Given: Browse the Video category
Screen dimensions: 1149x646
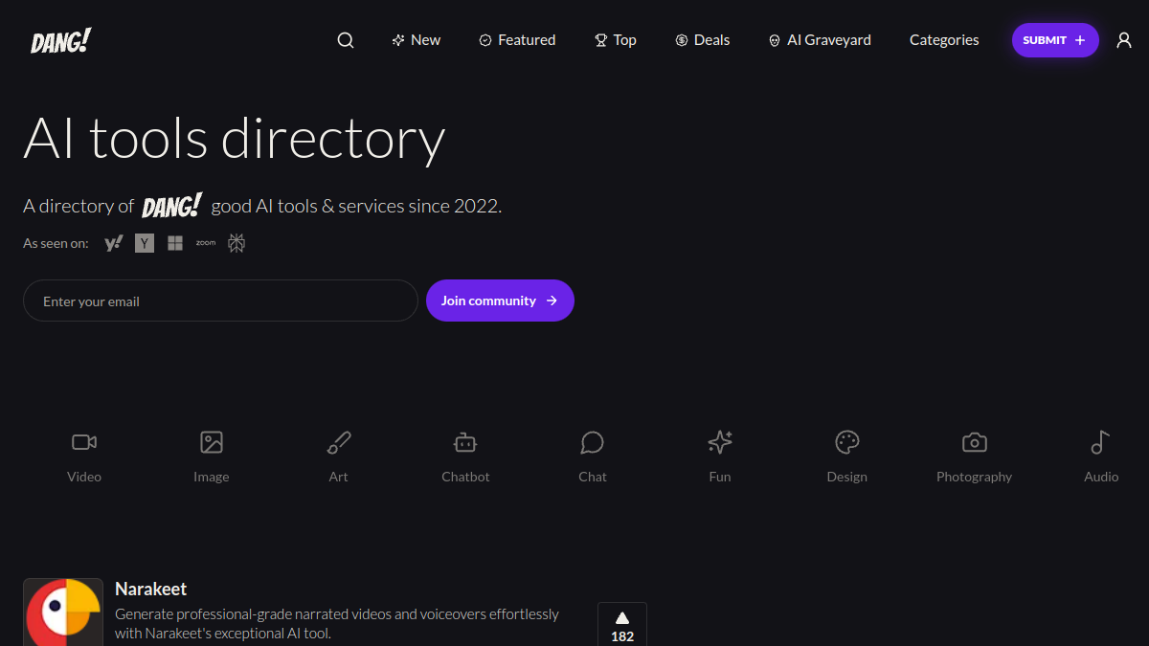Looking at the screenshot, I should [x=84, y=457].
